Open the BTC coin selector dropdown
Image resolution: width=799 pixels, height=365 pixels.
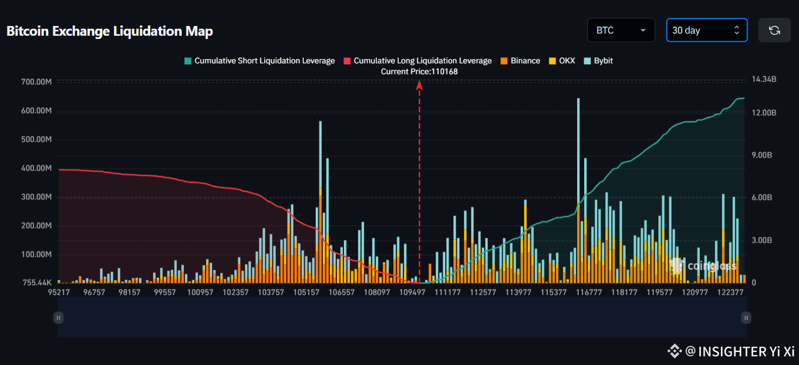pos(621,30)
